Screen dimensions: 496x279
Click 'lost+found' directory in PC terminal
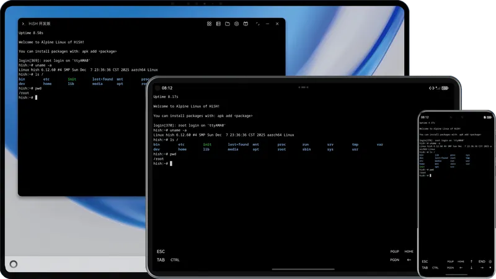pos(102,79)
